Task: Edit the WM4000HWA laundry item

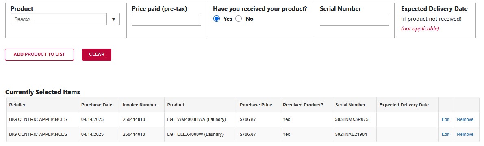Action: pyautogui.click(x=445, y=120)
